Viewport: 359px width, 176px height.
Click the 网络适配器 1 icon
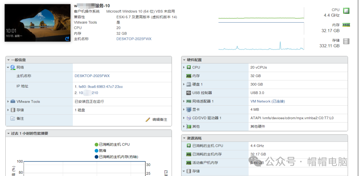189,101
